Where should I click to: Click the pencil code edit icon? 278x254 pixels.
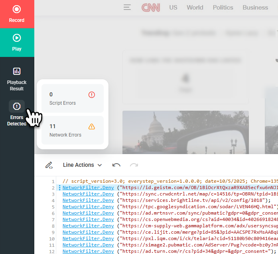[49, 165]
